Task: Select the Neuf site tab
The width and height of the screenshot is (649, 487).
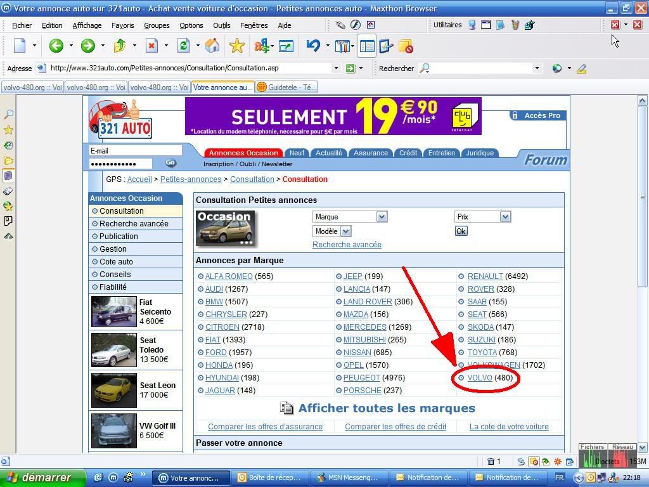Action: 297,153
